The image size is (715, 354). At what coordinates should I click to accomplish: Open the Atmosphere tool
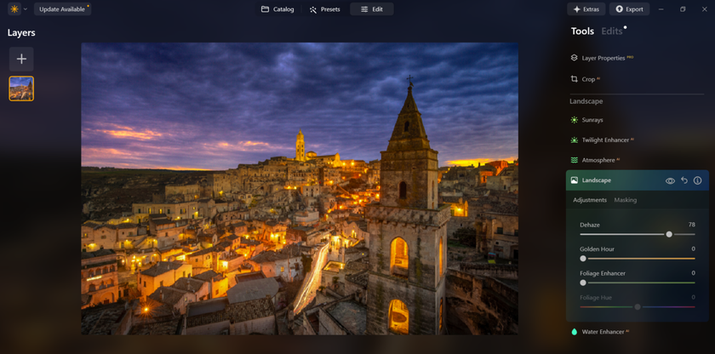pos(596,160)
